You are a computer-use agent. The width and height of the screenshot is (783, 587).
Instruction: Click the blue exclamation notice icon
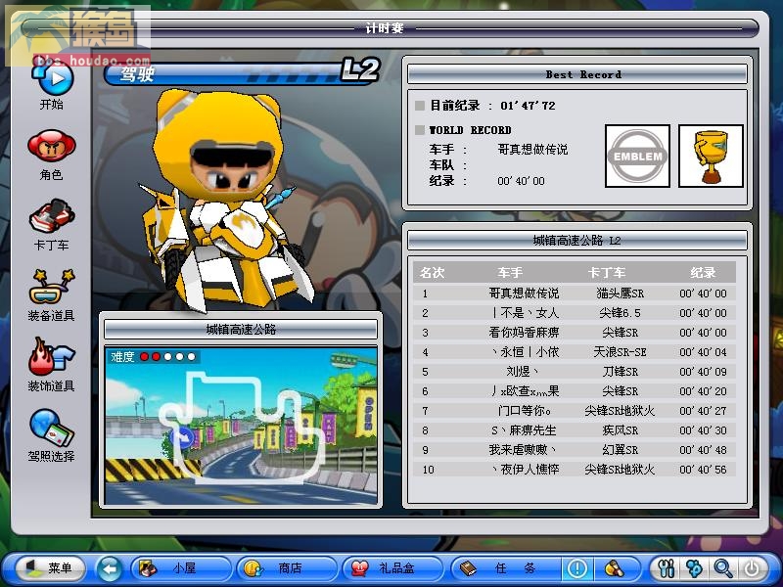pyautogui.click(x=577, y=568)
